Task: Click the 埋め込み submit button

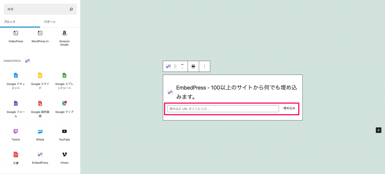Action: (289, 108)
